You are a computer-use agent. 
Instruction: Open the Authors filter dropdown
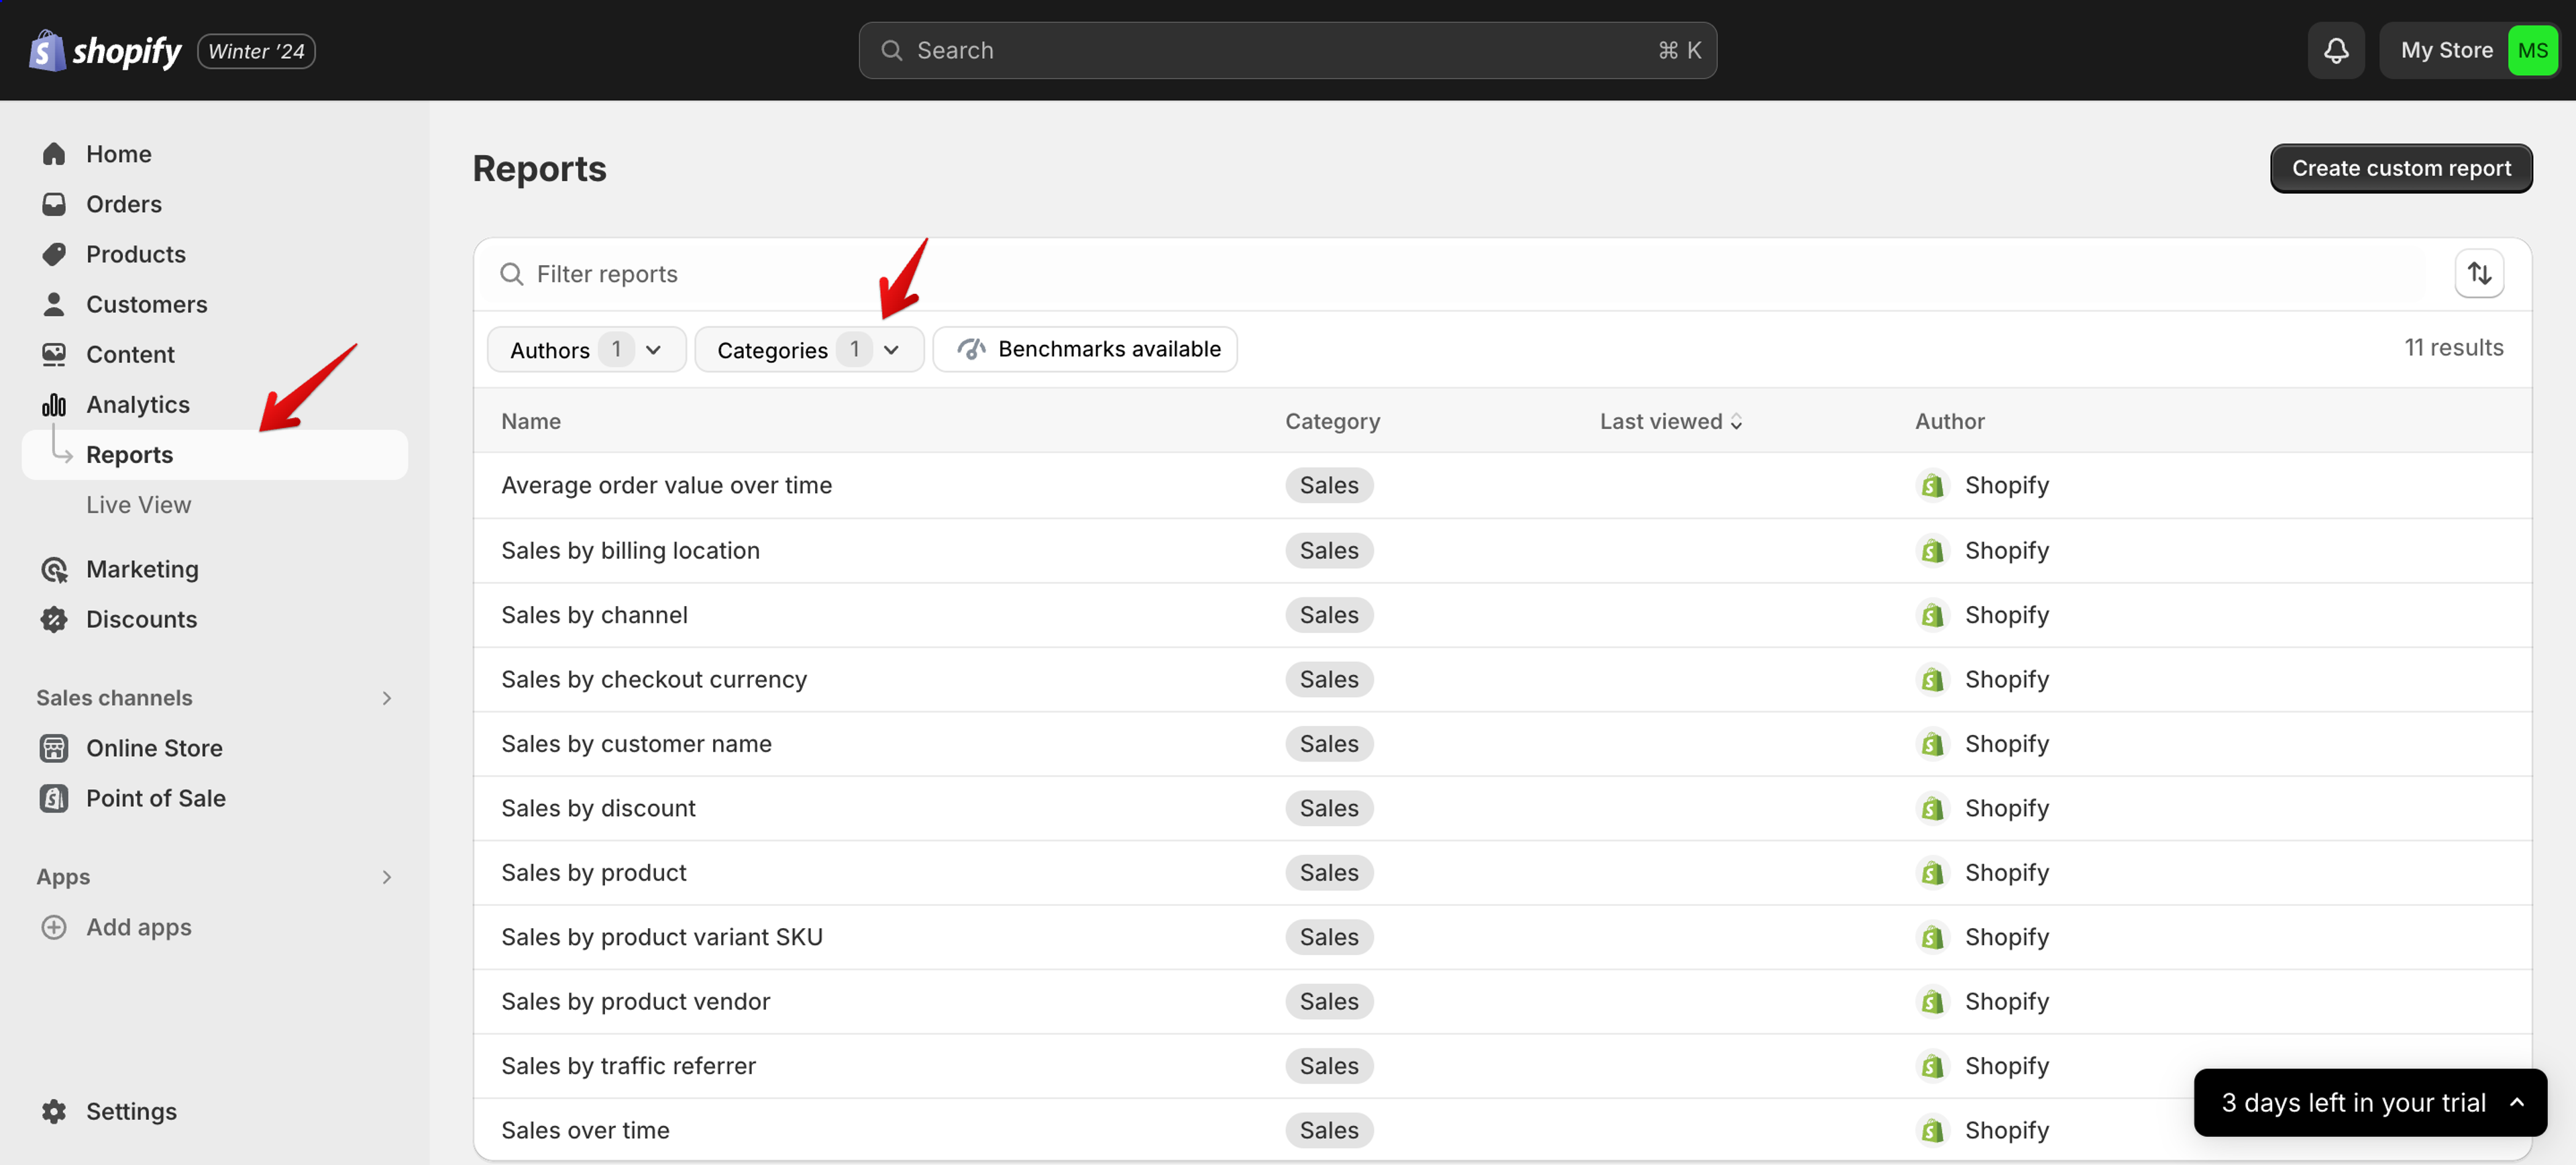coord(586,349)
